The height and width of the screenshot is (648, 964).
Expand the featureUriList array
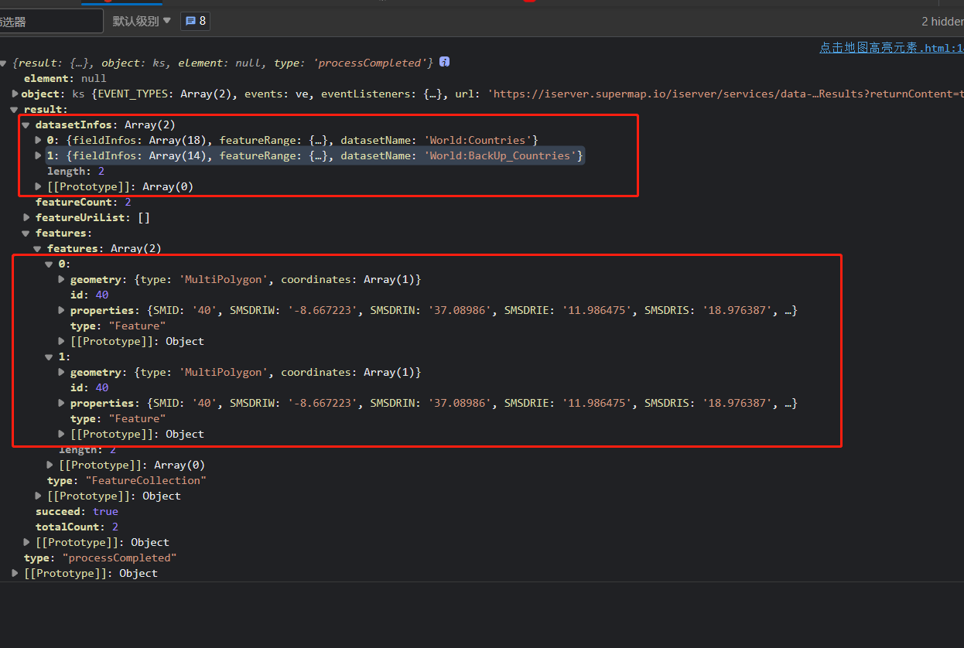coord(27,217)
